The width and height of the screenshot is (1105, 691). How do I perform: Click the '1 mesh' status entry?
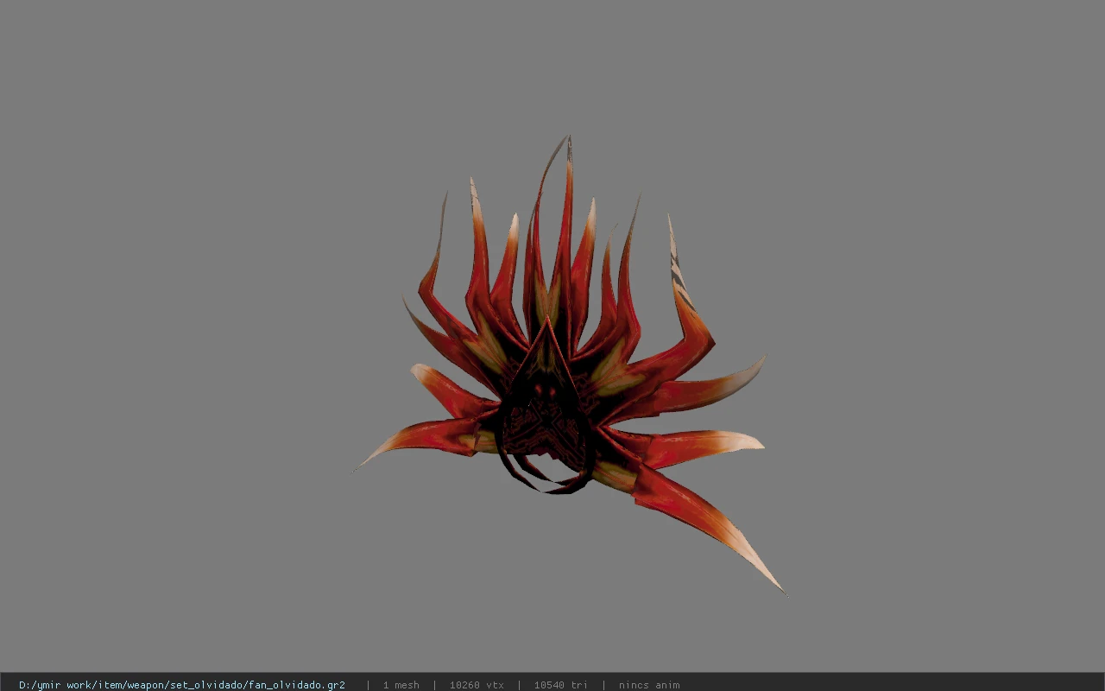coord(401,685)
